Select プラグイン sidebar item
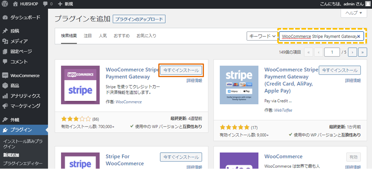 (x=24, y=130)
